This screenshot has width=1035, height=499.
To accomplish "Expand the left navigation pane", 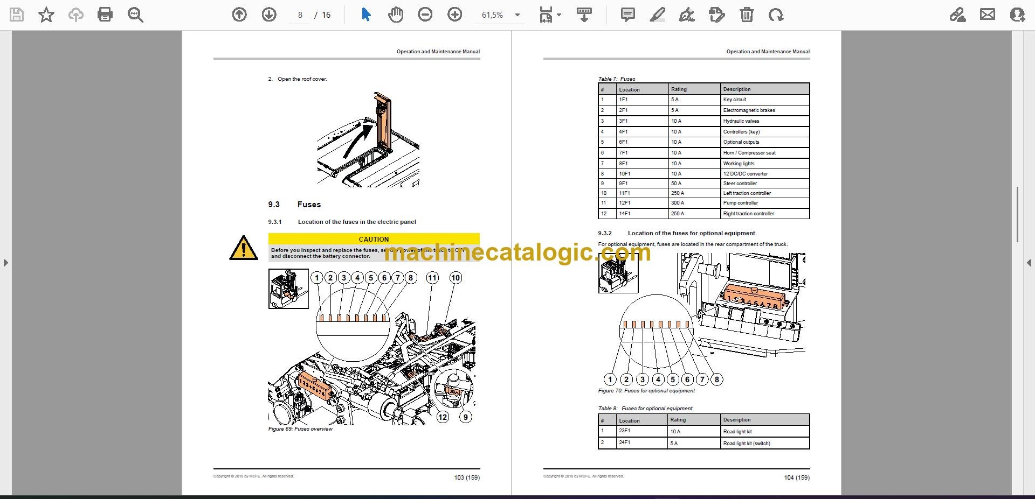I will pos(5,263).
